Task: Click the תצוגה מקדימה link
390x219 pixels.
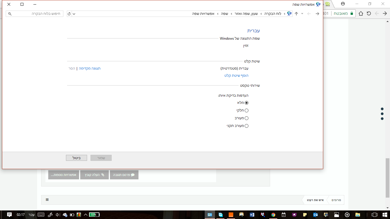Action: [90, 68]
